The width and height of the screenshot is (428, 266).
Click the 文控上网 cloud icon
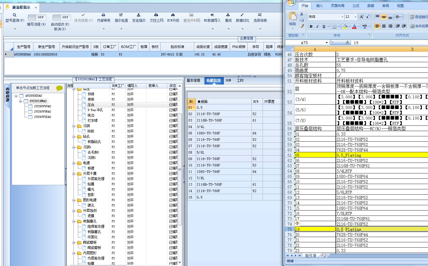(156, 15)
